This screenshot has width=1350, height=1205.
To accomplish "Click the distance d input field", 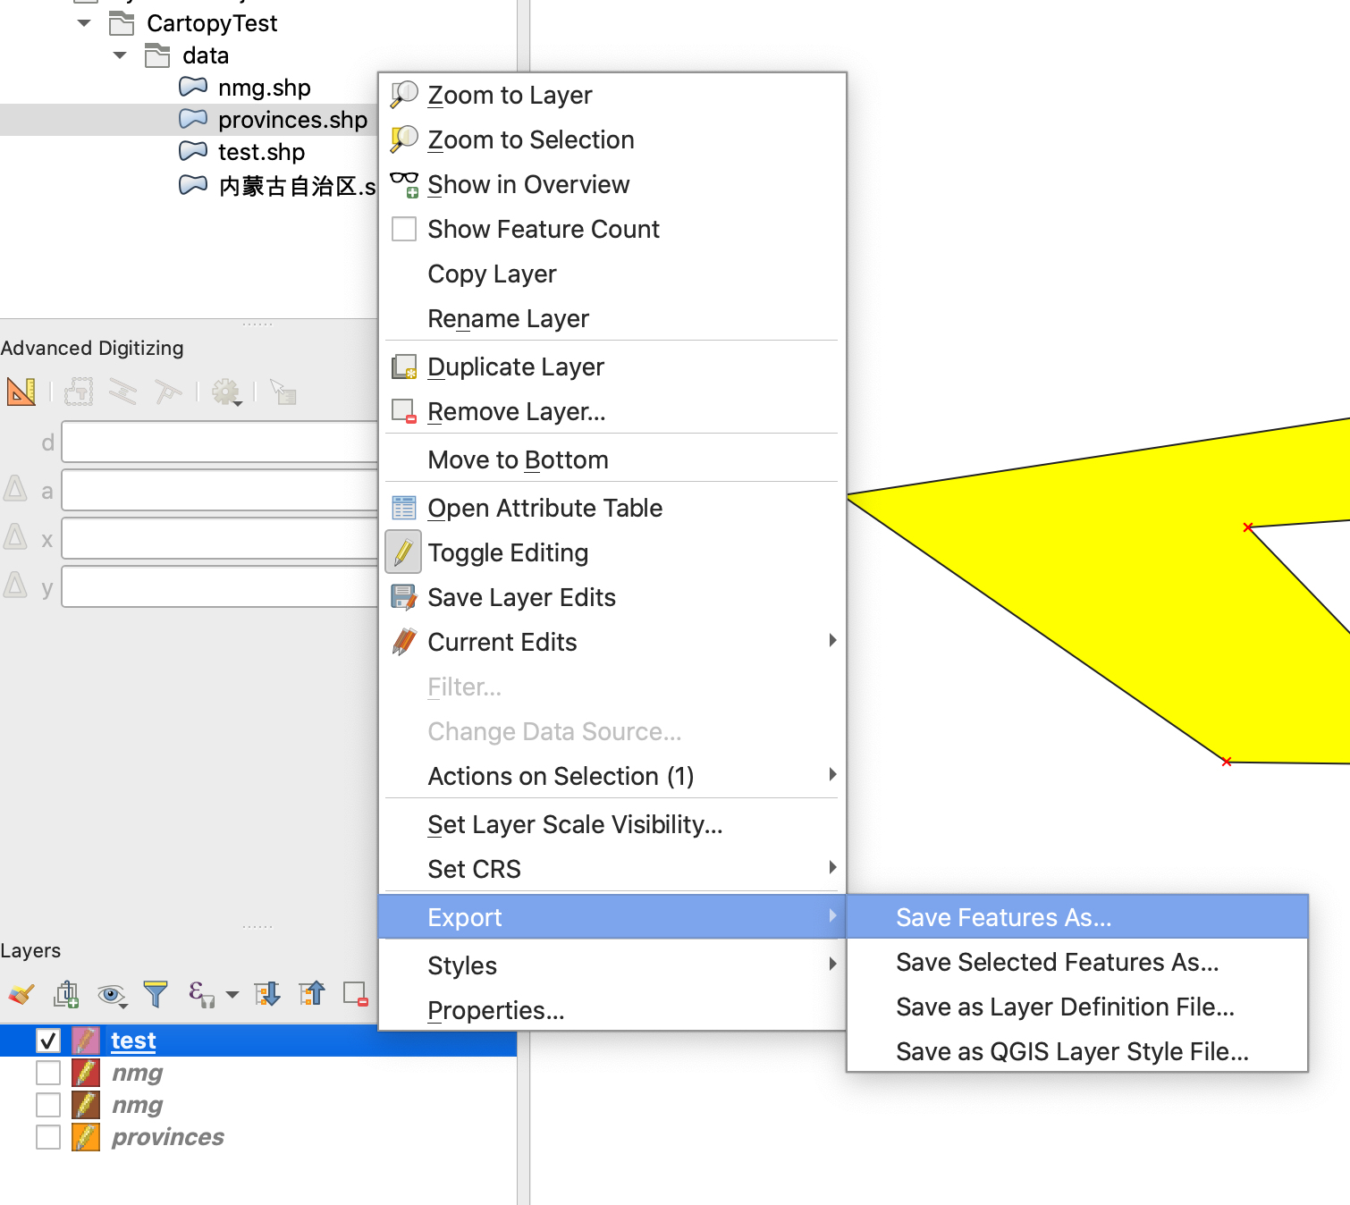I will (220, 442).
